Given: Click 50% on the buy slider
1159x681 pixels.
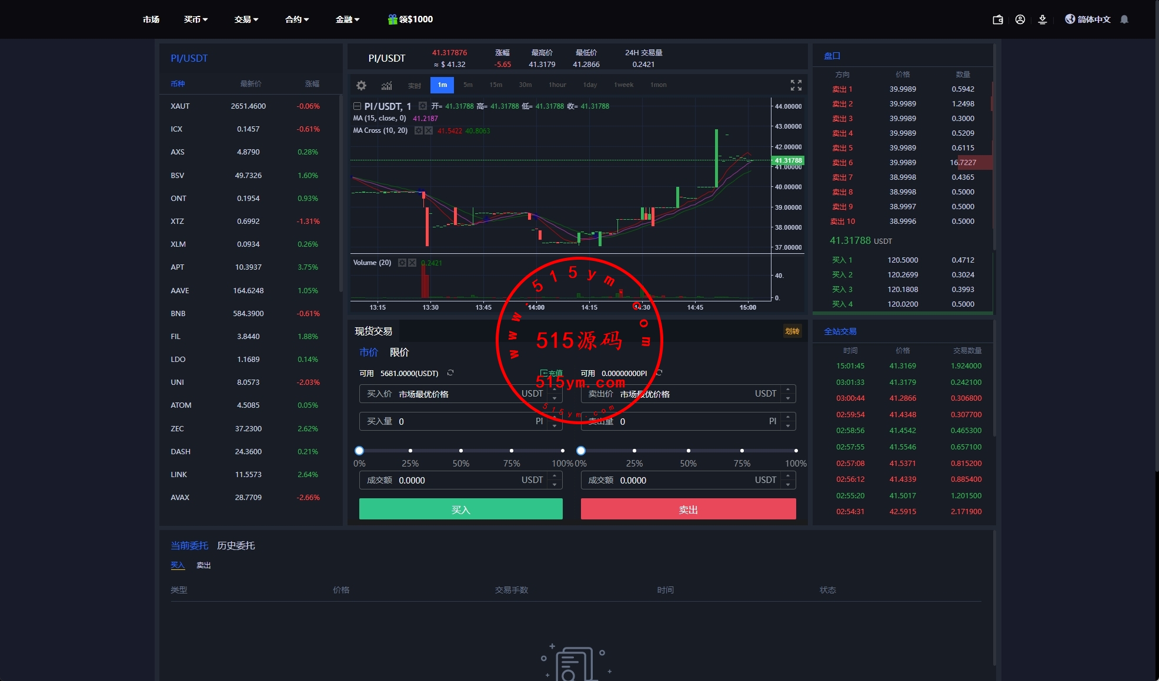Looking at the screenshot, I should point(461,451).
